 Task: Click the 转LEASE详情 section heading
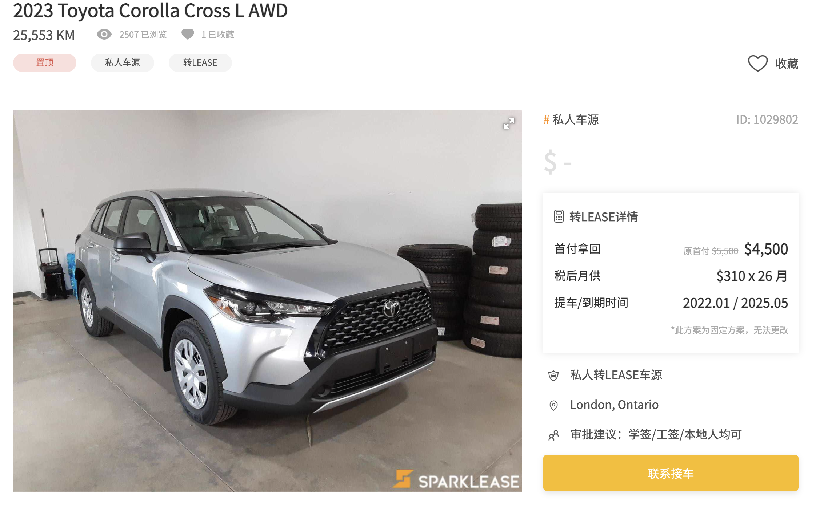coord(604,217)
